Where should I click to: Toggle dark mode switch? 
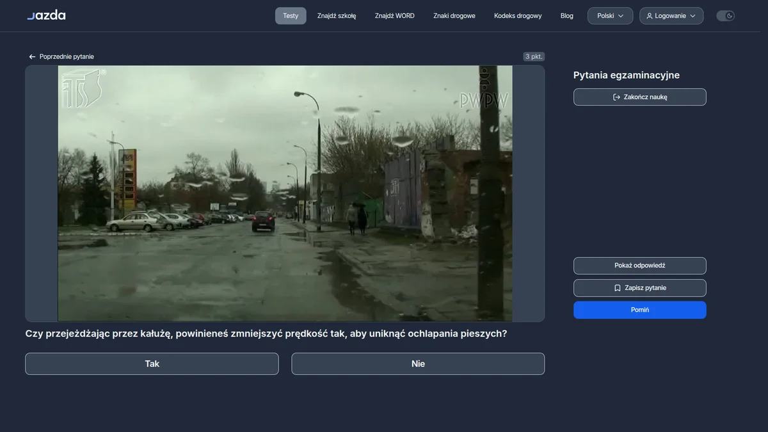point(726,16)
